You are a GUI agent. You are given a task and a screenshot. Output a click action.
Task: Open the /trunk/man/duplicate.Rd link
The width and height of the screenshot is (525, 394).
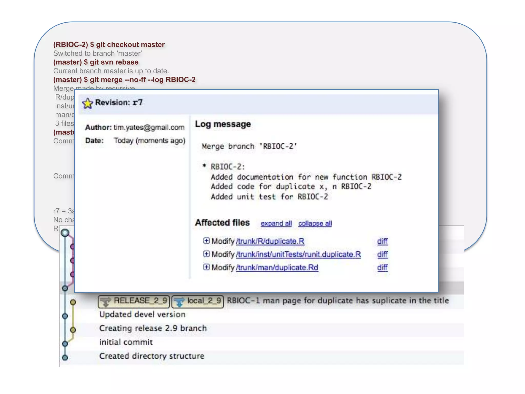(x=277, y=267)
